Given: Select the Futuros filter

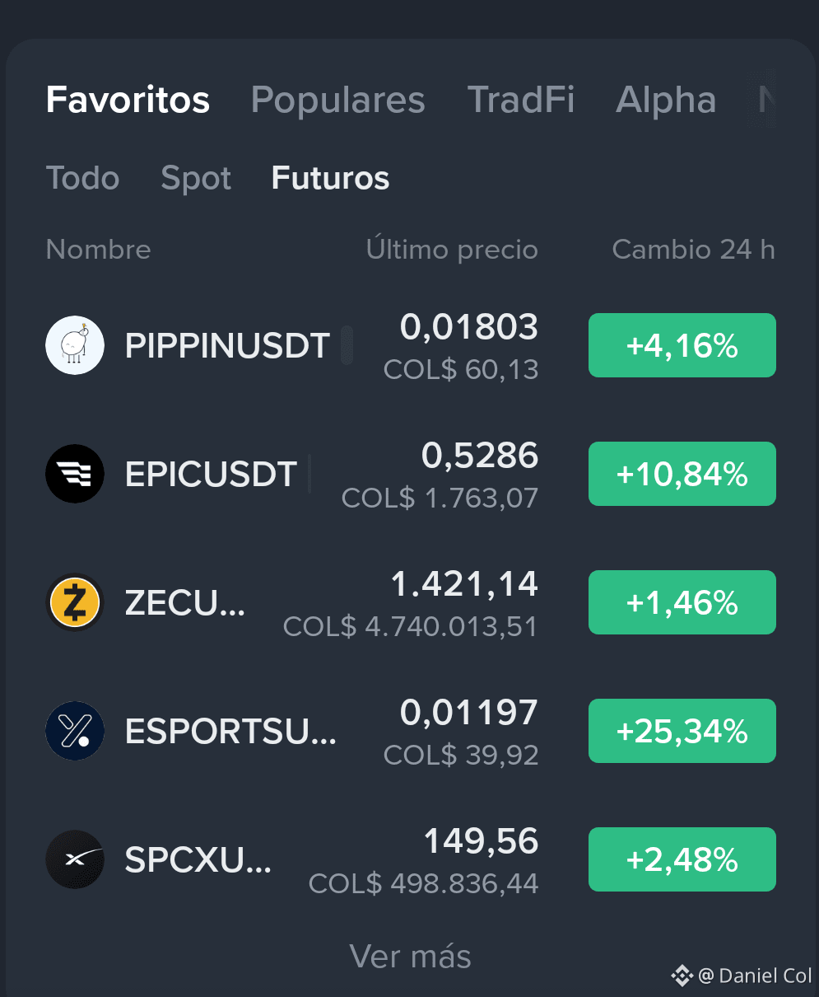Looking at the screenshot, I should [330, 178].
